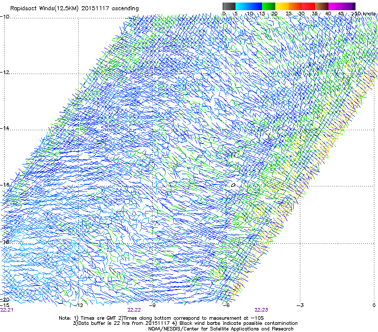Click the gray 0-5 knots color swatch
Image resolution: width=378 pixels, height=332 pixels.
tap(229, 6)
